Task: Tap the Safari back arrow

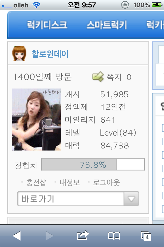Action: 17,236
